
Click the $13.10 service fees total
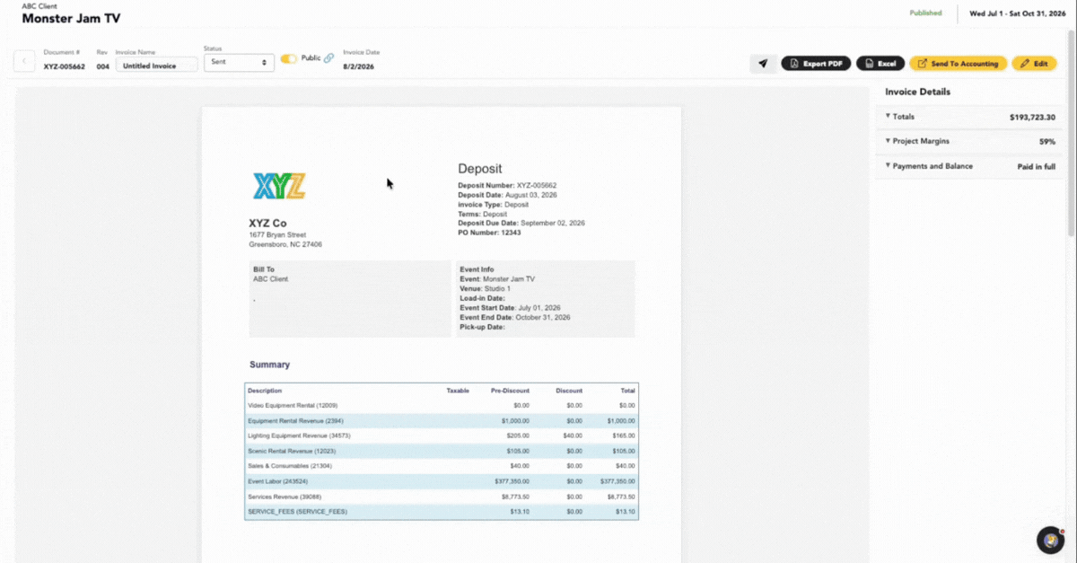click(x=626, y=512)
